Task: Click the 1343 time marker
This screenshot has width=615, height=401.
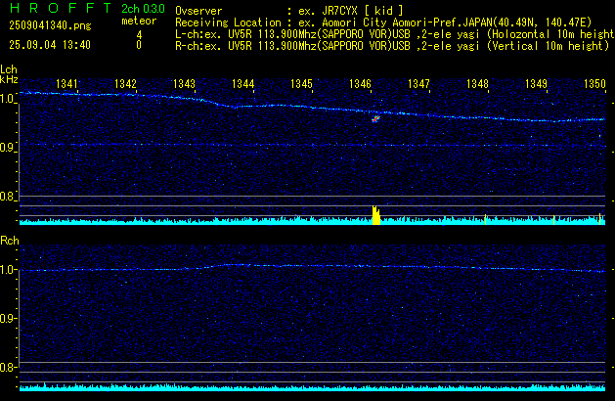Action: [x=185, y=84]
